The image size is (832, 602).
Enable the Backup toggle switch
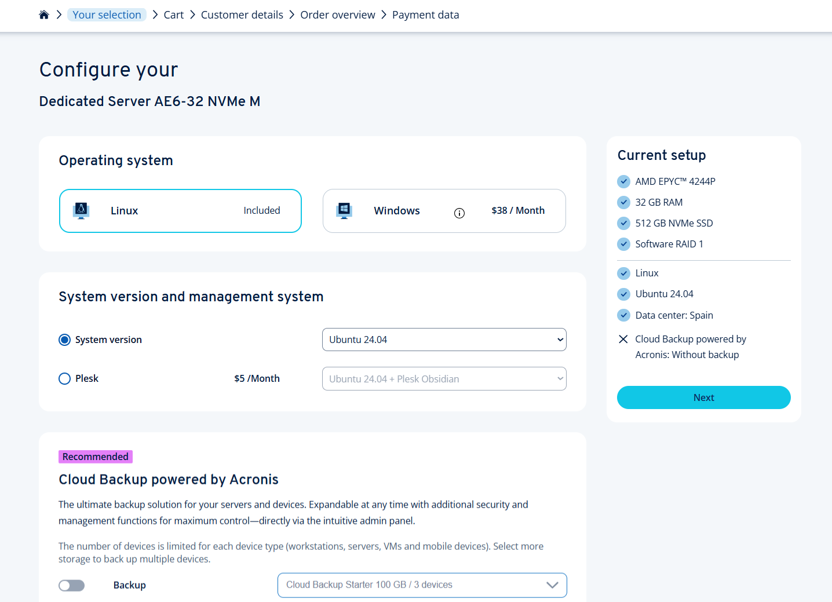72,585
